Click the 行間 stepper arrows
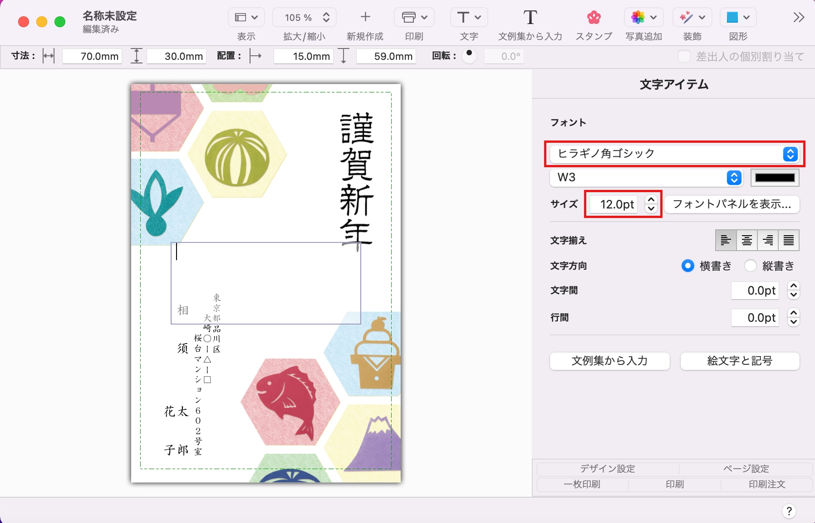This screenshot has height=523, width=815. 793,317
